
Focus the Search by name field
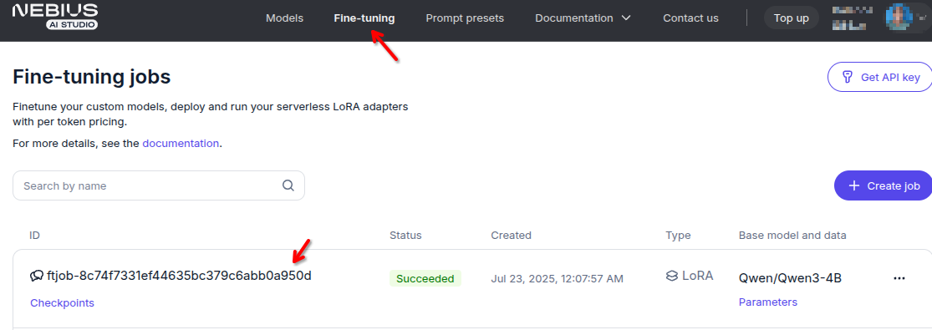159,185
